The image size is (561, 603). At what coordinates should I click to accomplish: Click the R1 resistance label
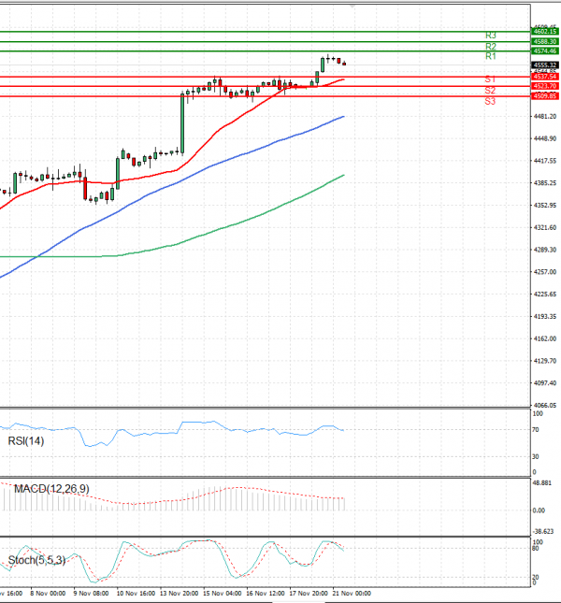coord(491,56)
